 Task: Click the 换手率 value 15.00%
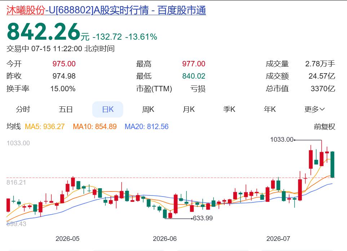(x=63, y=89)
